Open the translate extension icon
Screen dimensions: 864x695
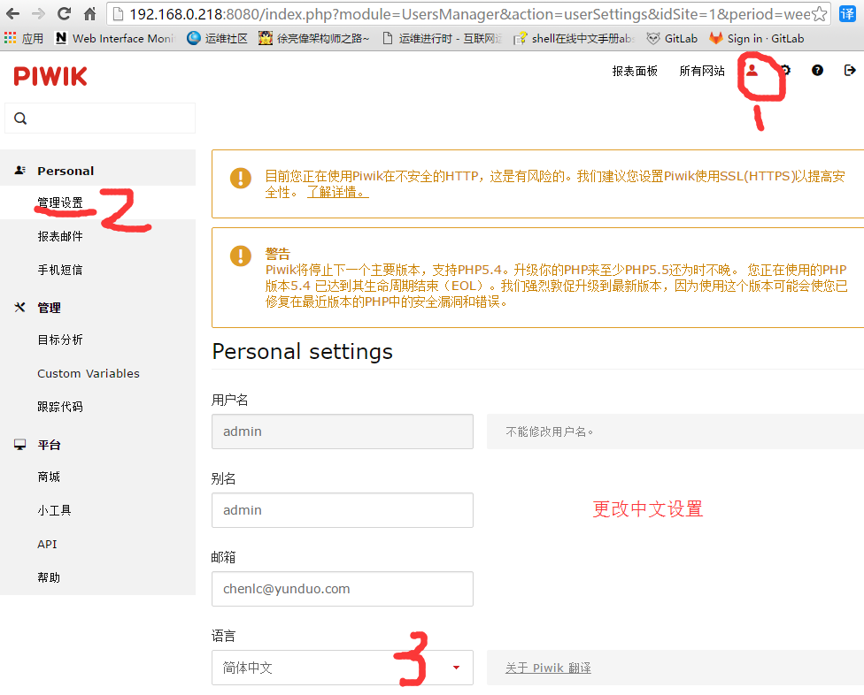847,14
